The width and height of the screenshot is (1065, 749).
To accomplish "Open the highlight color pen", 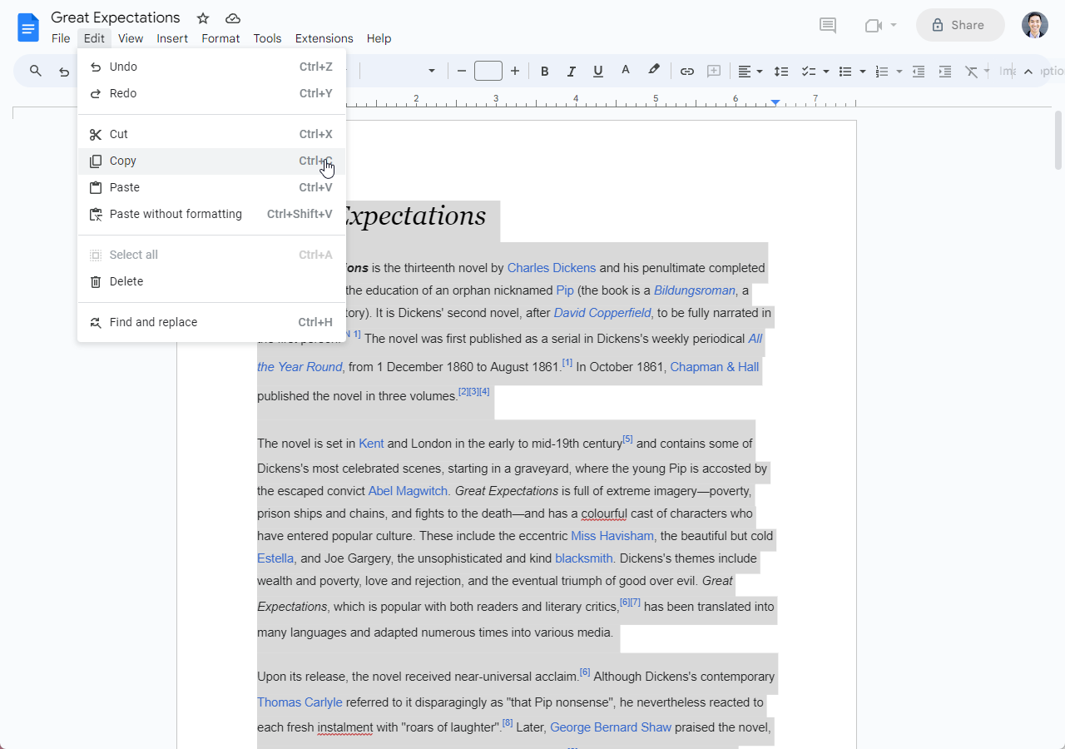I will [x=654, y=72].
